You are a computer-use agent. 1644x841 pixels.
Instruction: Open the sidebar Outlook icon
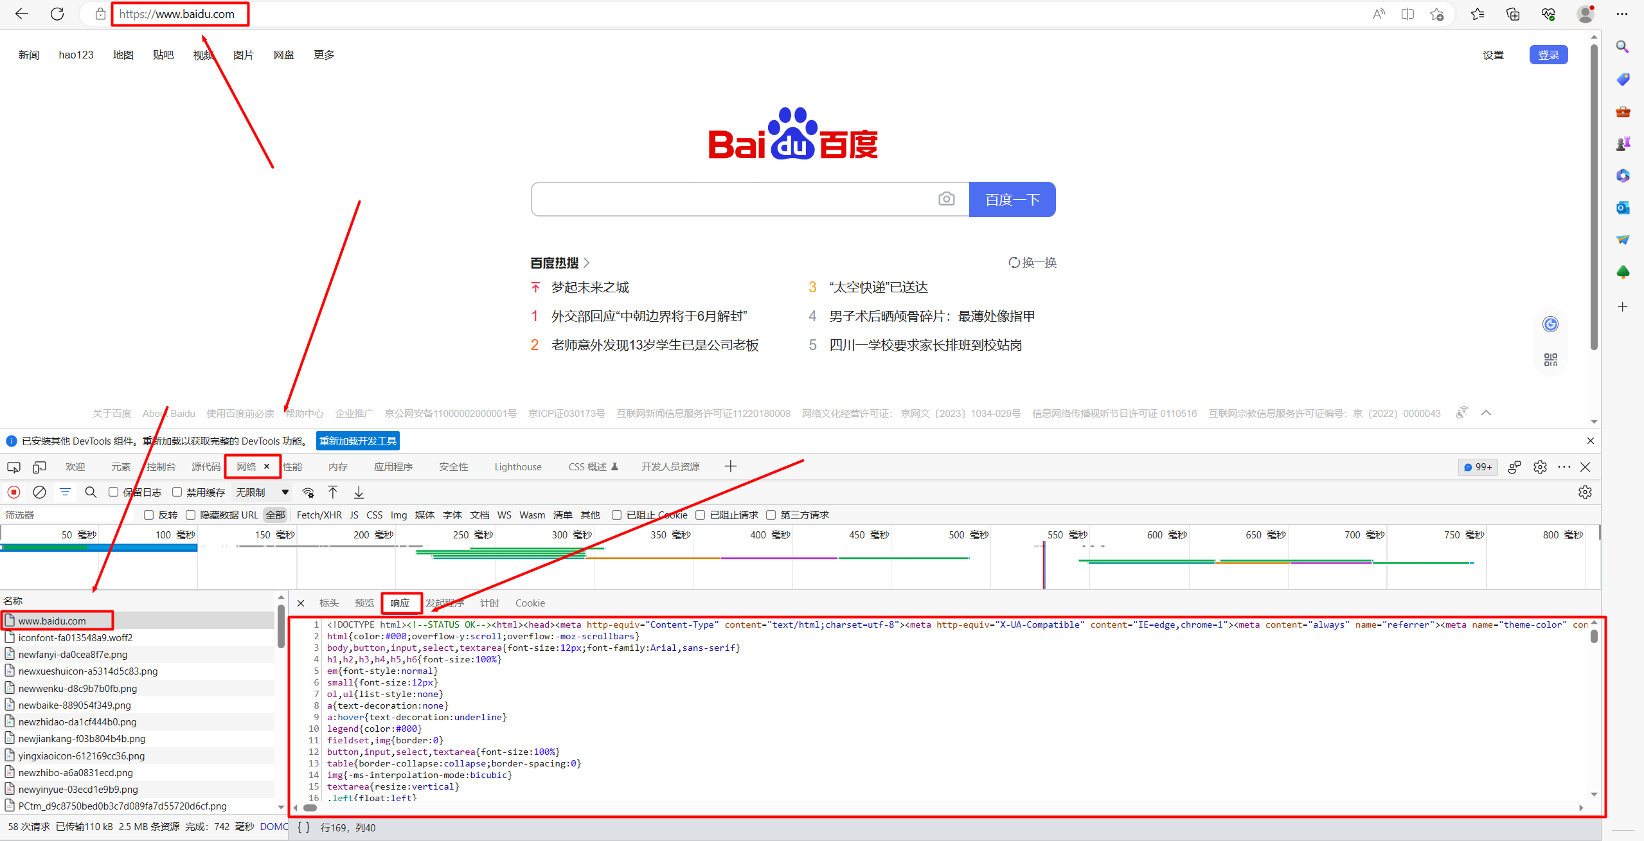[1623, 208]
